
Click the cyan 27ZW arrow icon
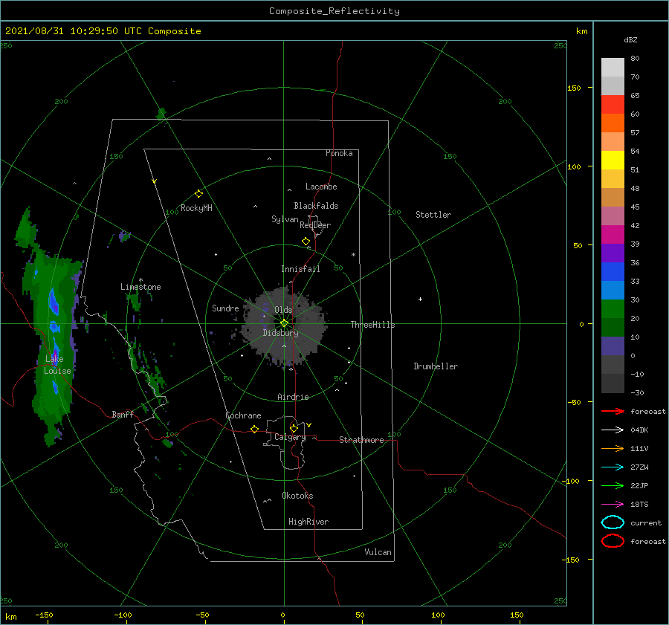613,467
